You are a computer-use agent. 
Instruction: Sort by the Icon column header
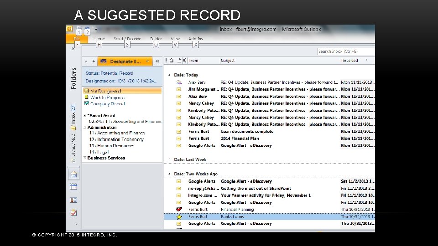(179, 60)
